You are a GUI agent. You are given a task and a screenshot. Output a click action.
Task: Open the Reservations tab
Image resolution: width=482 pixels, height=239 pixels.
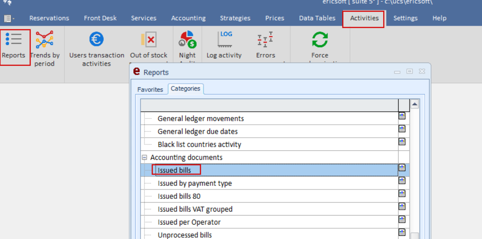pyautogui.click(x=49, y=18)
